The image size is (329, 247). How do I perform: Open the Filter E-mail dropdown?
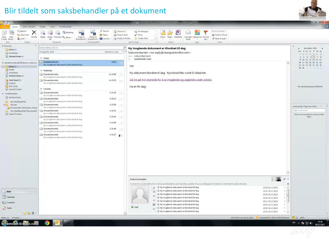point(219,39)
